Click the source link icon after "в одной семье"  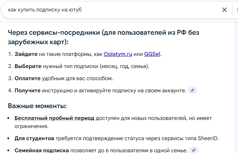(x=194, y=151)
